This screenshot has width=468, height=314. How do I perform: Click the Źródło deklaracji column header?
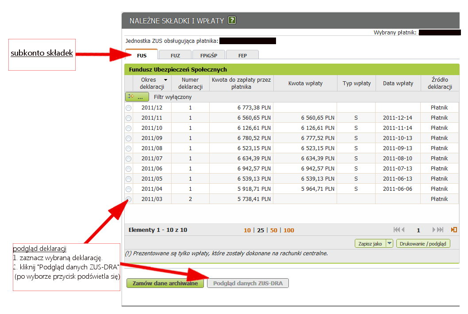click(x=440, y=83)
